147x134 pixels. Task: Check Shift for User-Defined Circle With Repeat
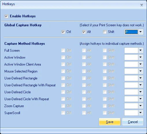coord(105,99)
